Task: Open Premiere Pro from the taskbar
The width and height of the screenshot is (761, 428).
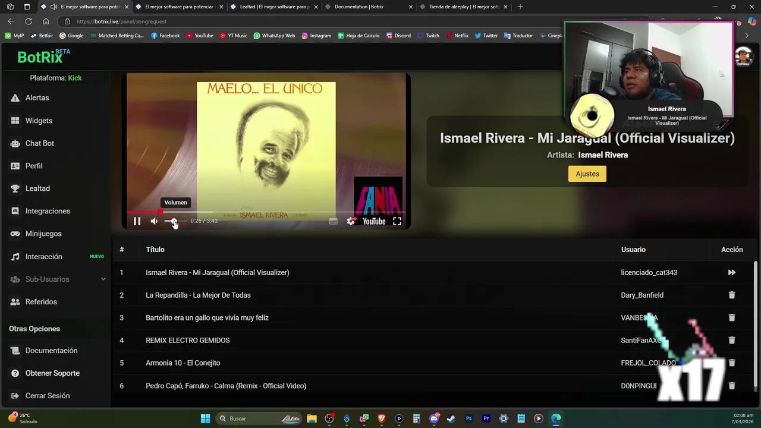Action: [486, 418]
